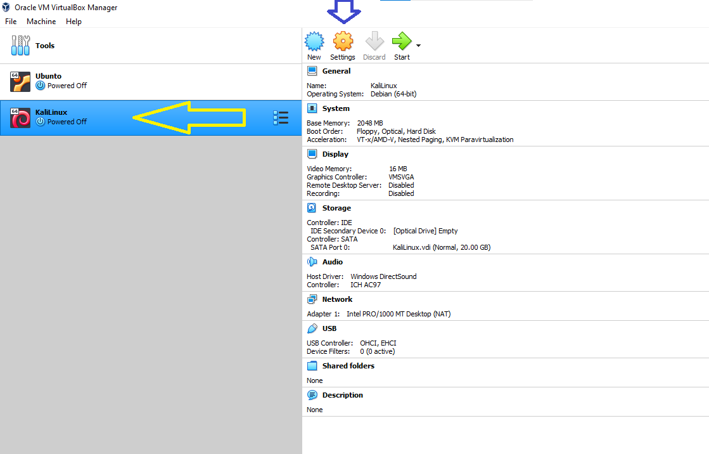This screenshot has width=709, height=454.
Task: Click the 'ICH AC97' audio controller value
Action: click(366, 285)
